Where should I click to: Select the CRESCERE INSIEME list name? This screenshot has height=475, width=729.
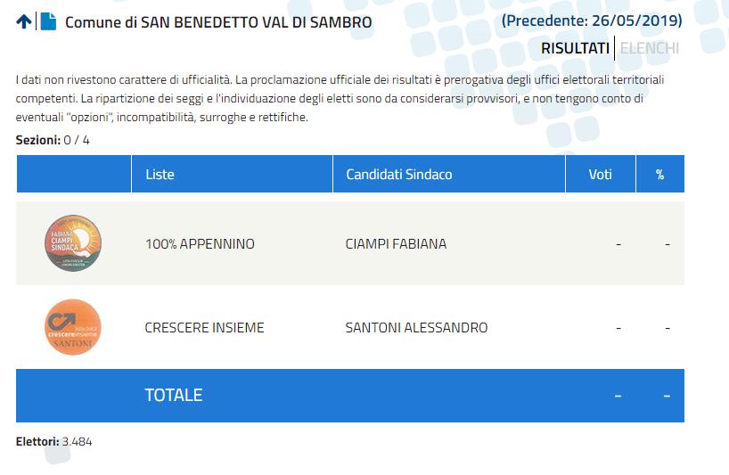tap(205, 328)
